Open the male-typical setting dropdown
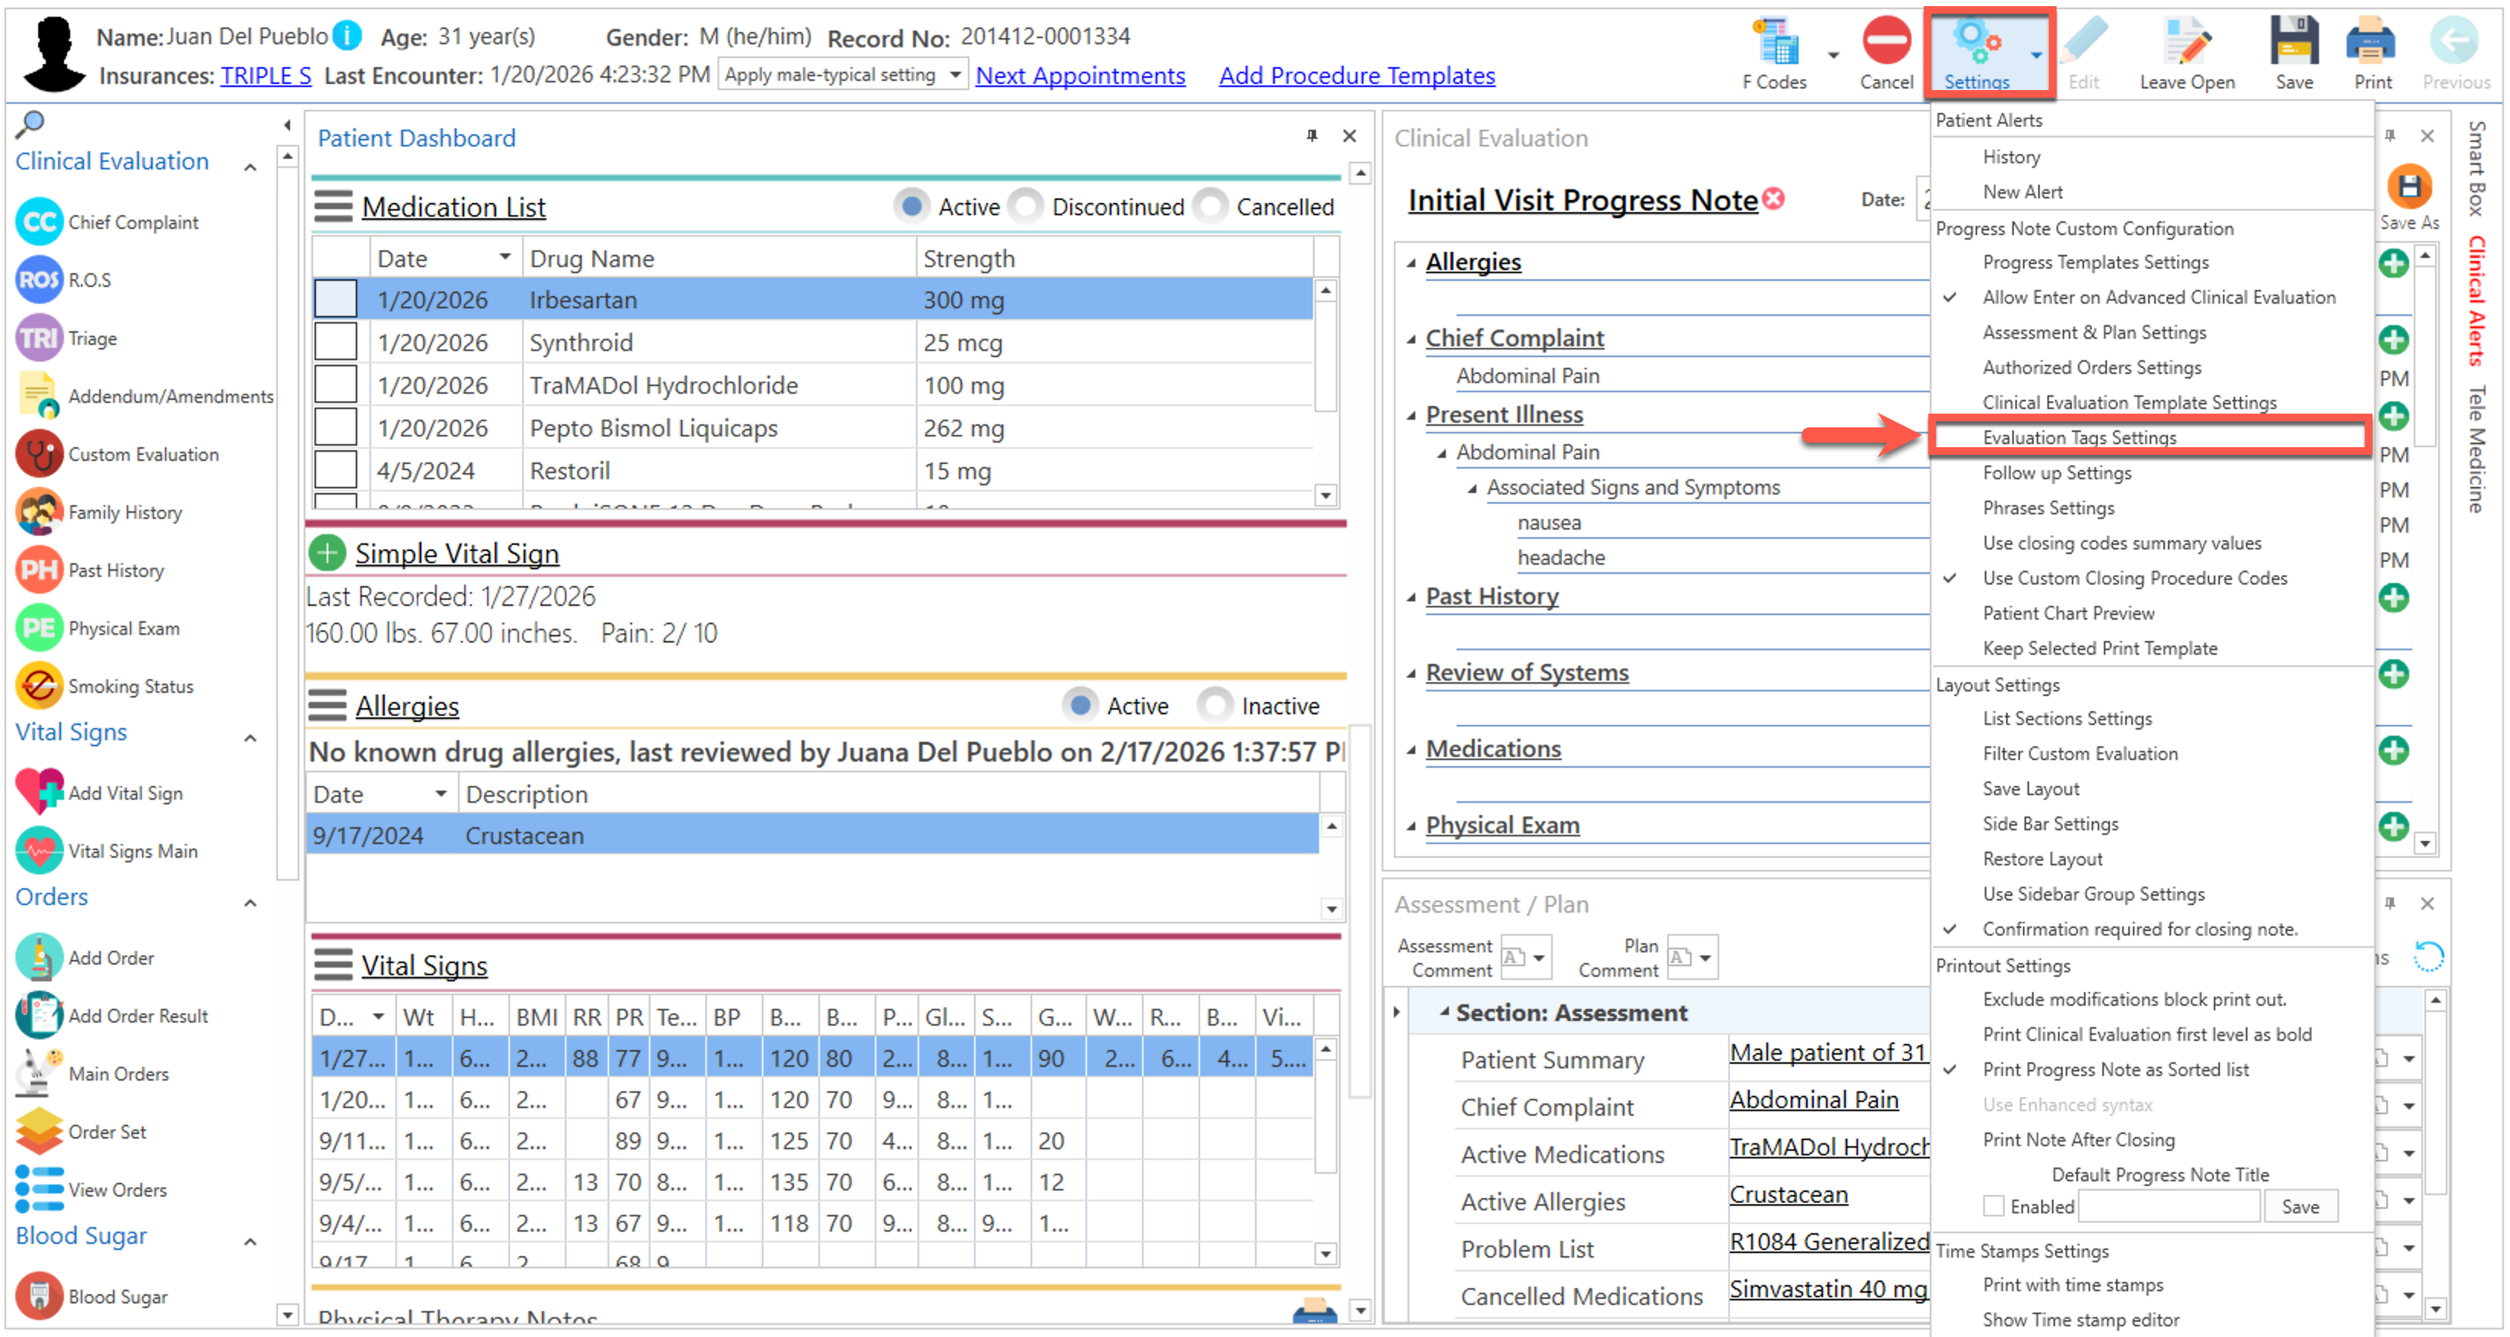This screenshot has height=1337, width=2510. (955, 75)
